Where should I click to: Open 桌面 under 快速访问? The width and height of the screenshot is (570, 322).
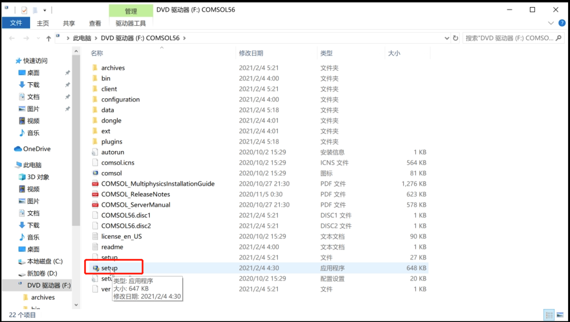(x=33, y=73)
